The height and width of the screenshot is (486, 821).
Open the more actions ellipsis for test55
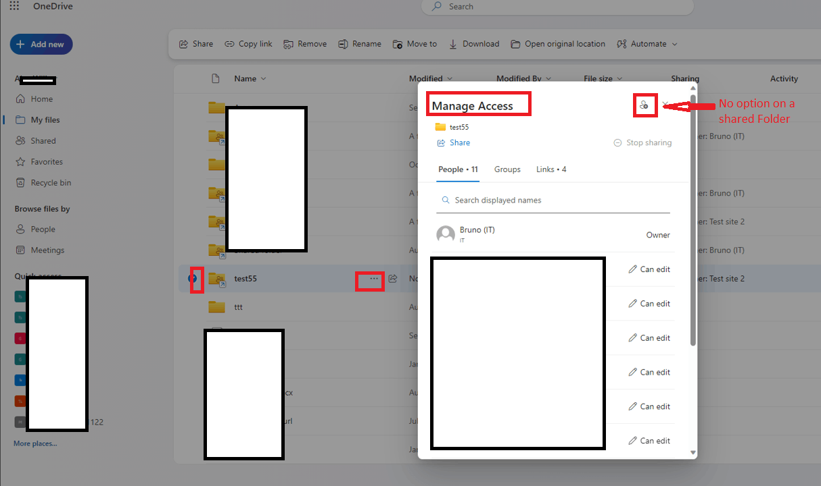[x=374, y=278]
